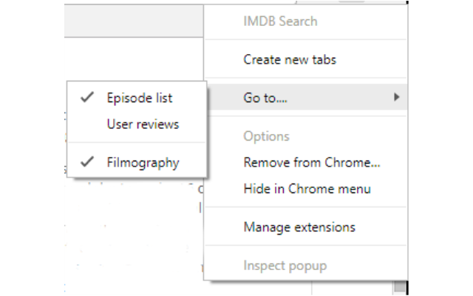Click the 'Inspect popup' entry

[305, 266]
